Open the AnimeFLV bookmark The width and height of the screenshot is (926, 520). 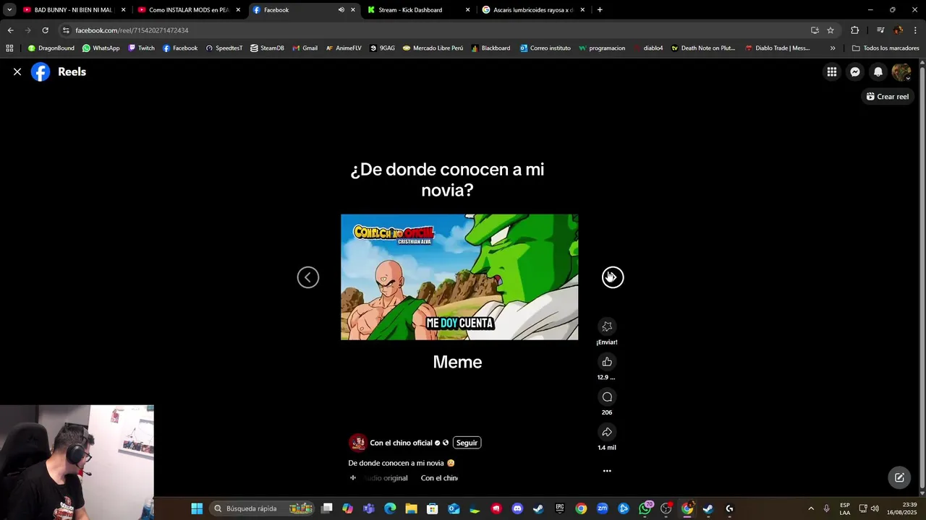point(343,48)
